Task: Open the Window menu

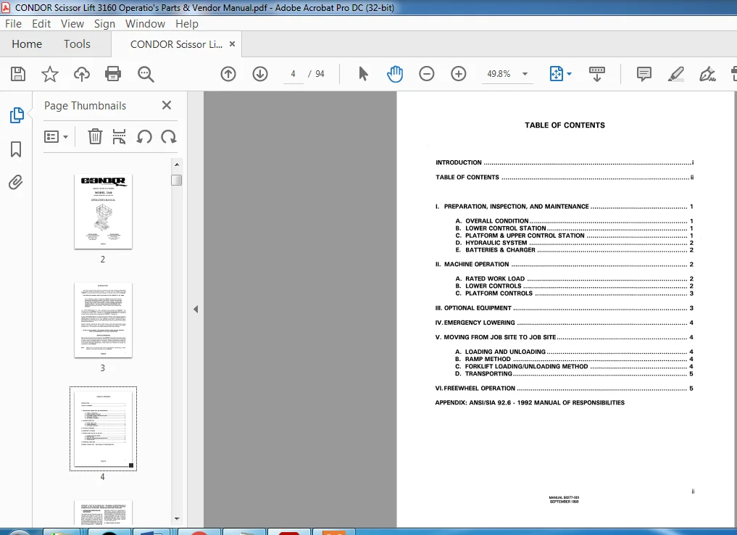Action: pyautogui.click(x=145, y=23)
